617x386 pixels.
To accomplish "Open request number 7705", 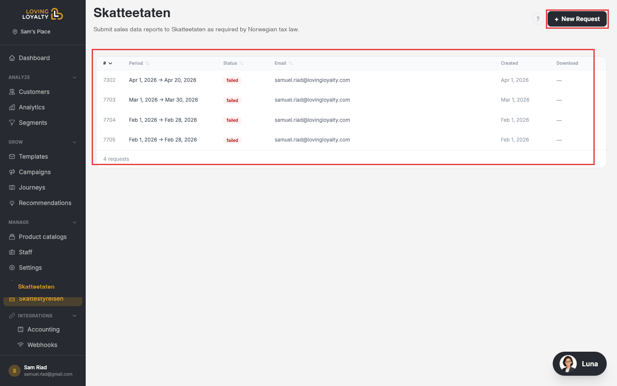I will click(109, 140).
